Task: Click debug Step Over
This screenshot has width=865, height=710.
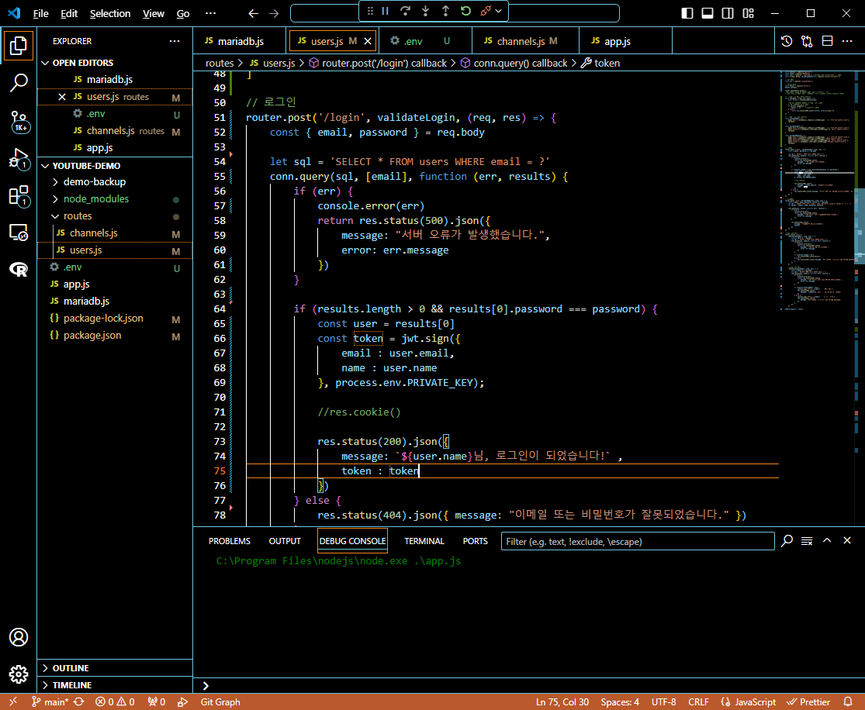Action: click(x=406, y=11)
